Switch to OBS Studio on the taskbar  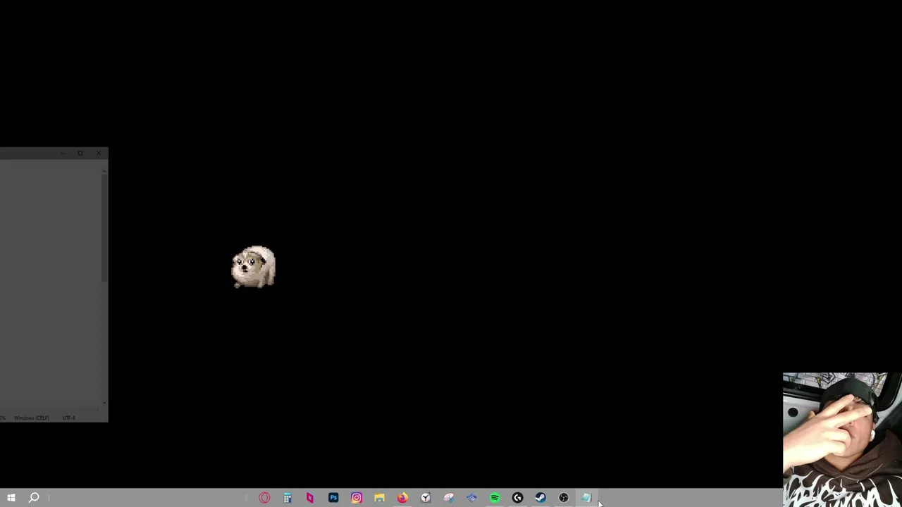click(564, 498)
